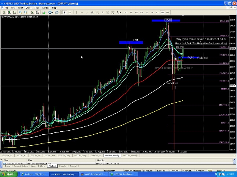Open the Experts terminal tab
Viewport: 237px width, 177px height.
(x=63, y=166)
